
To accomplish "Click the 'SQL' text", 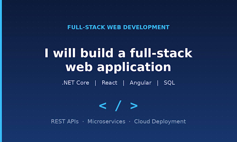I will [169, 83].
